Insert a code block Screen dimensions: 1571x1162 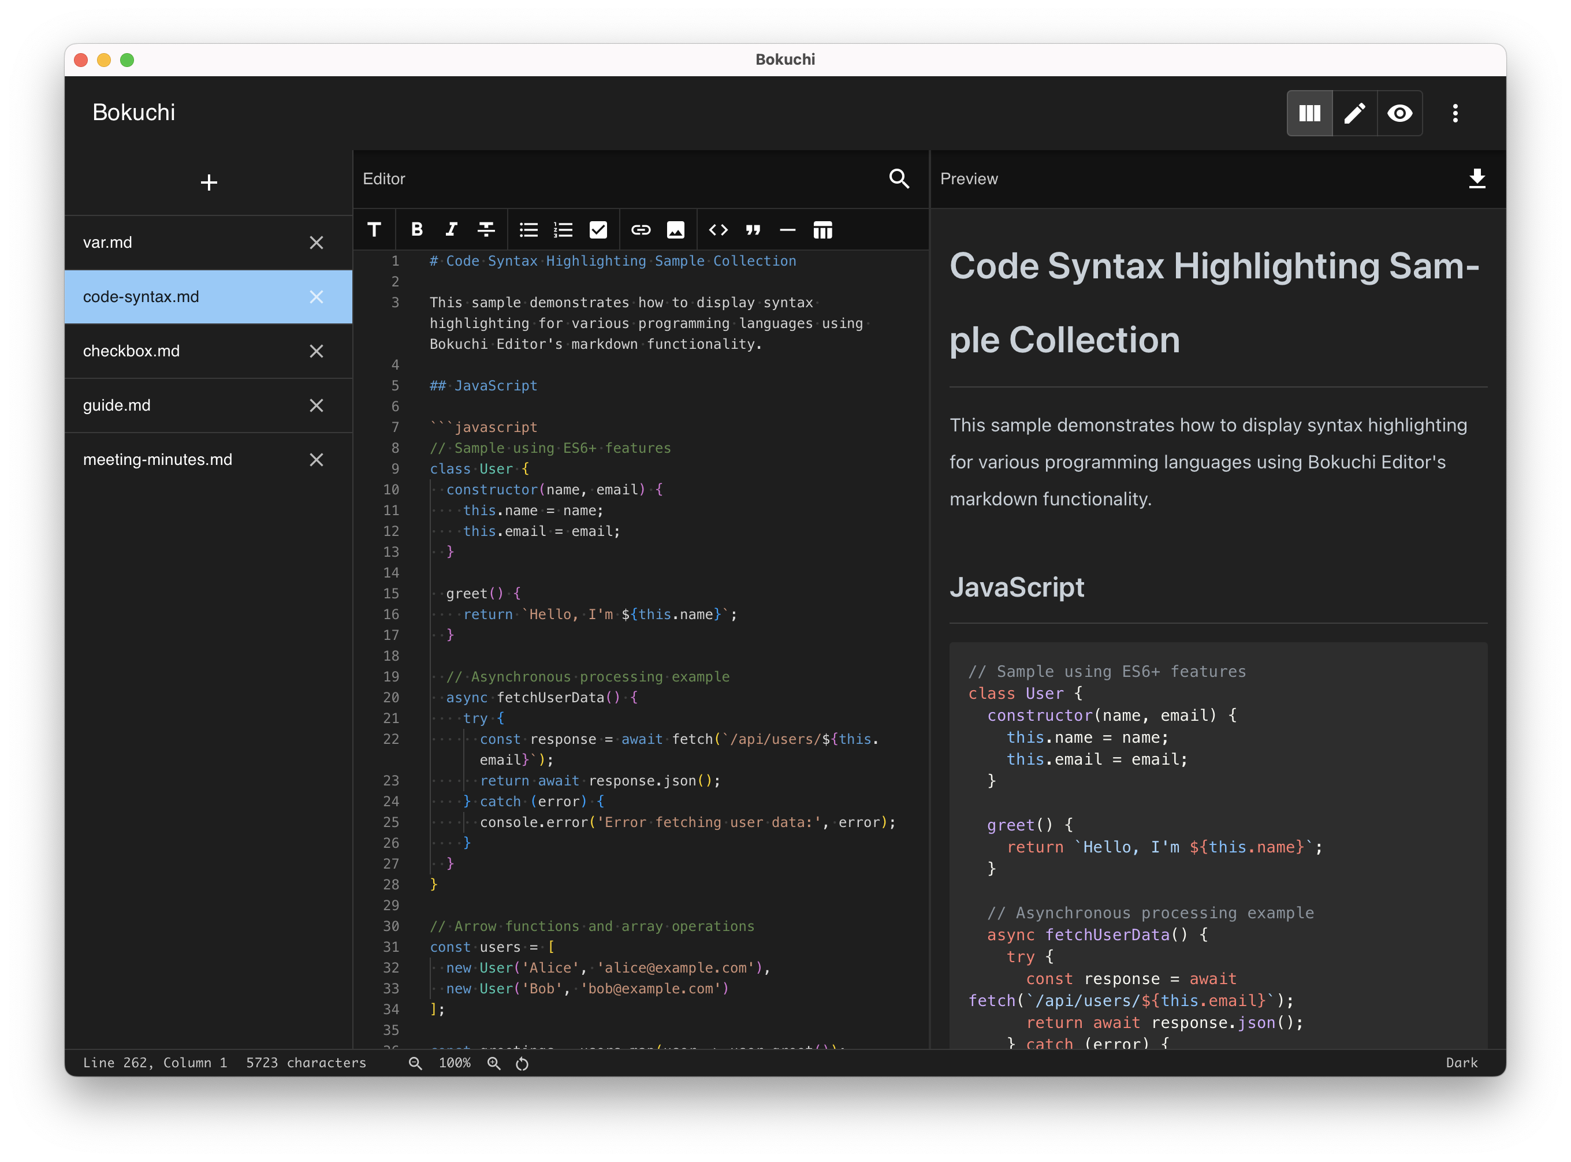click(717, 229)
